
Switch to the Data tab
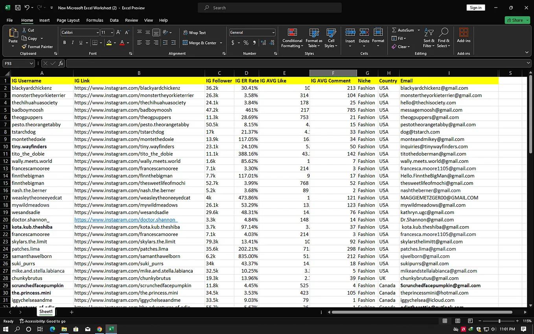coord(114,20)
